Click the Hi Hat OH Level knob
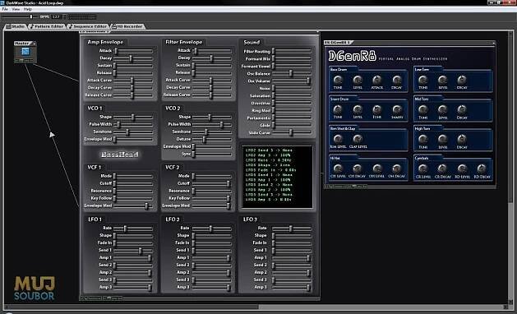 tap(377, 169)
